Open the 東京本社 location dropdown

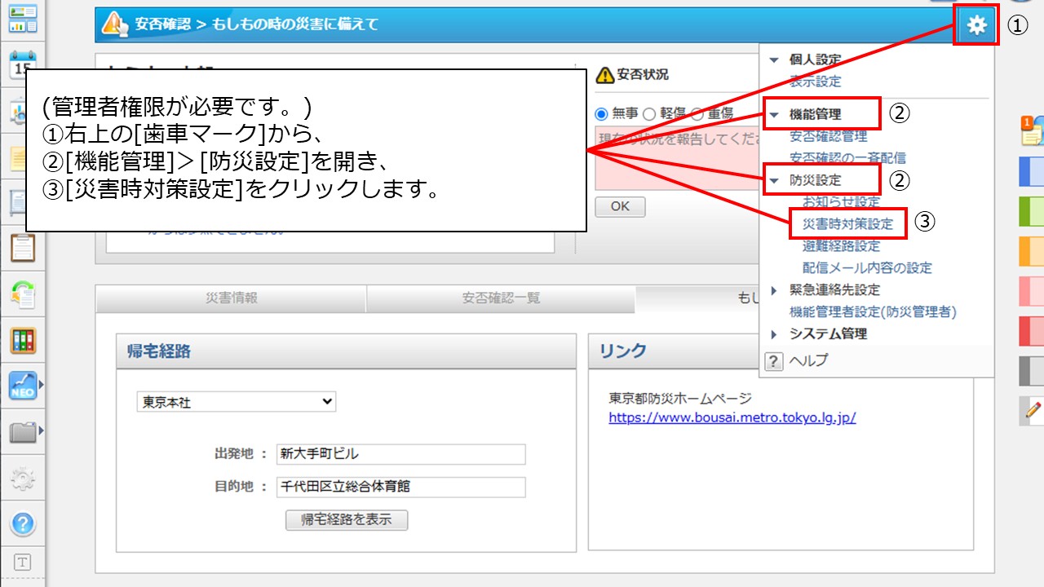[x=235, y=401]
